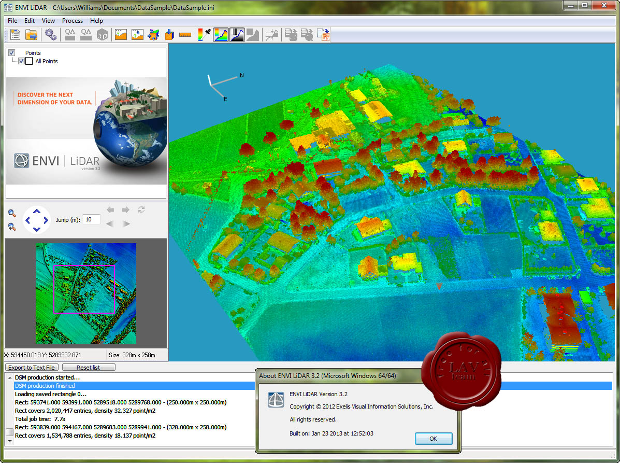Image resolution: width=620 pixels, height=463 pixels.
Task: Click the second gray document-copy toolbar icon
Action: click(x=307, y=35)
